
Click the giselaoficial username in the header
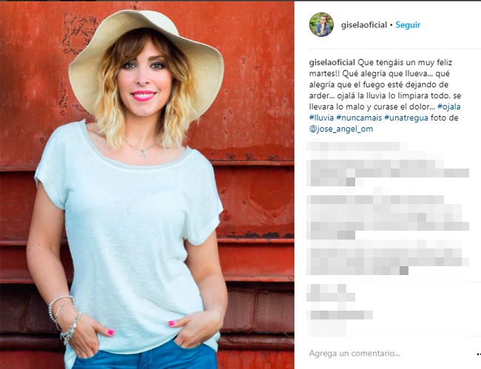point(363,25)
